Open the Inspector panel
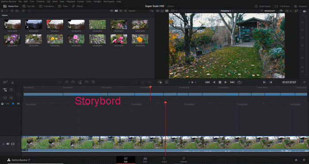Screen dimensions: 309x164 (x=301, y=6)
